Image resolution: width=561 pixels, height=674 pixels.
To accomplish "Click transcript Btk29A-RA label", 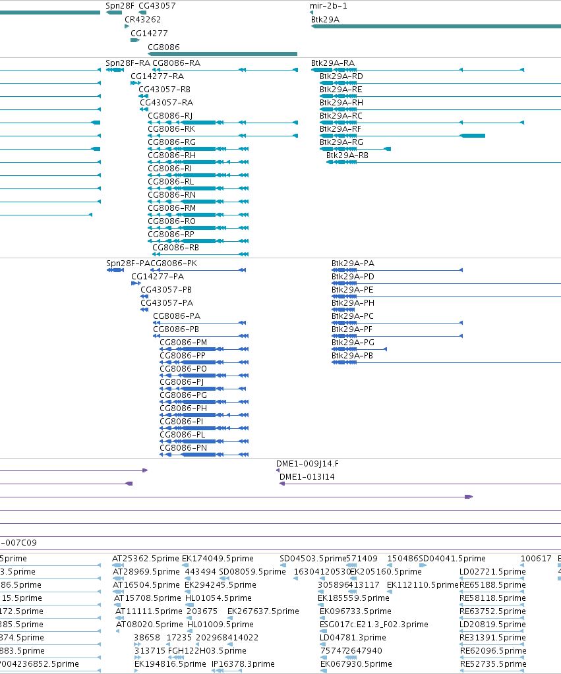I will coord(332,63).
